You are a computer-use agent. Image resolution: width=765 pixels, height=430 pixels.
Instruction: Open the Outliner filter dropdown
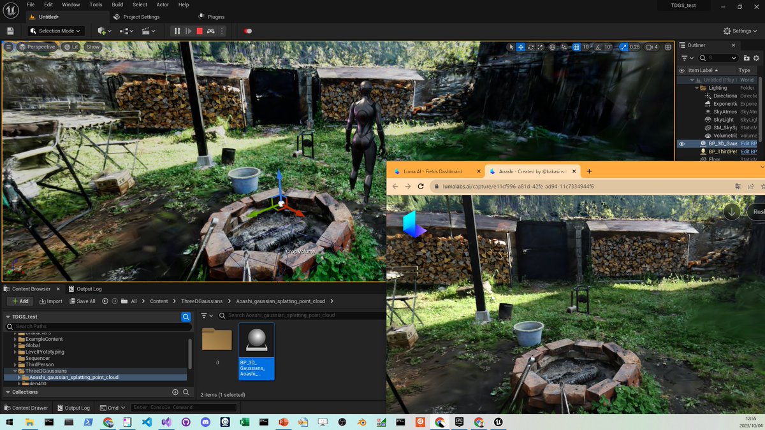pos(688,58)
